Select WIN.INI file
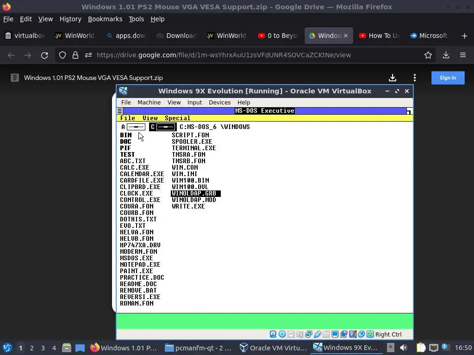474x355 pixels. (184, 174)
